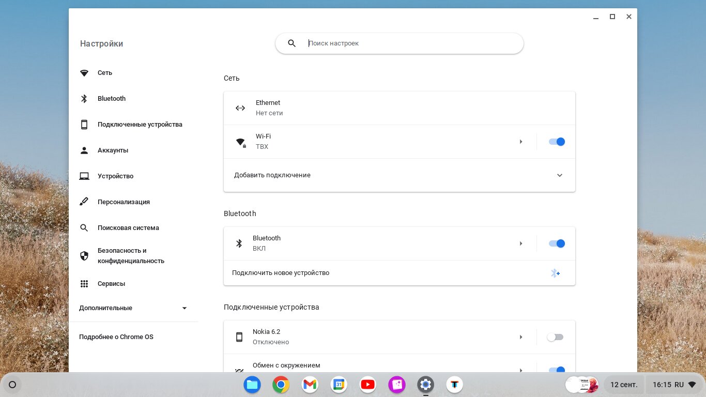Screen dimensions: 706x397
Task: Open Wi-Fi details via the arrow
Action: pyautogui.click(x=521, y=142)
